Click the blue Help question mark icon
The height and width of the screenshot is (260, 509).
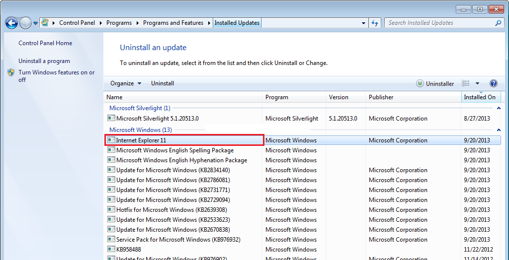(x=493, y=83)
